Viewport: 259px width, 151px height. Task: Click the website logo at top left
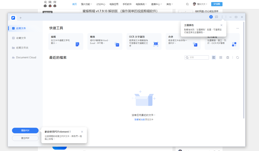50,4
